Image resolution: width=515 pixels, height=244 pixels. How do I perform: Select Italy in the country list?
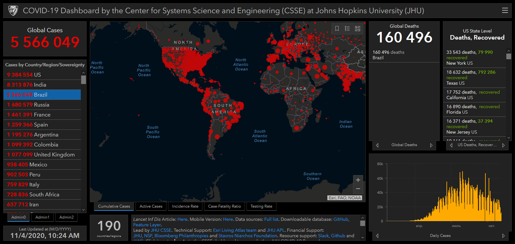click(42, 184)
